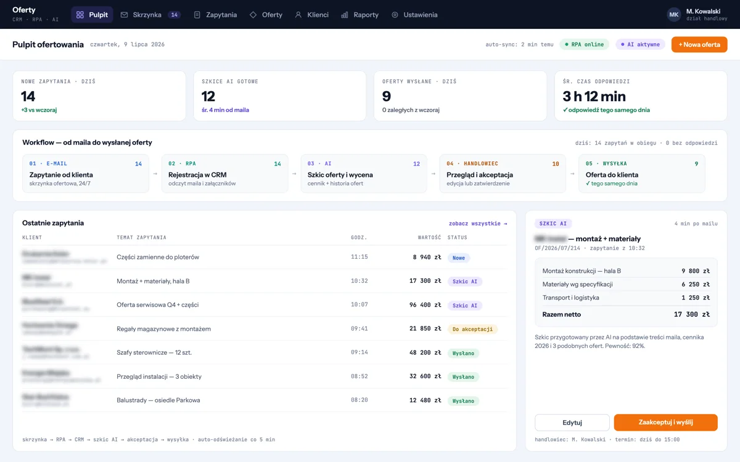Click workflow step 03 AI card
740x462 pixels.
tap(364, 173)
